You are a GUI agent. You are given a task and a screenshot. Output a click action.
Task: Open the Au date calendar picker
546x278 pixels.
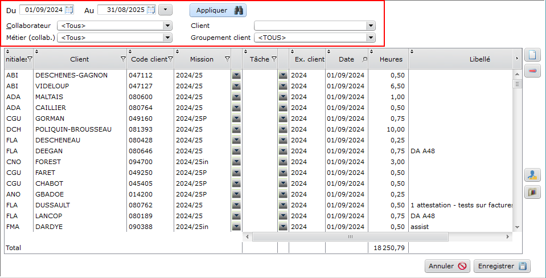pyautogui.click(x=151, y=10)
